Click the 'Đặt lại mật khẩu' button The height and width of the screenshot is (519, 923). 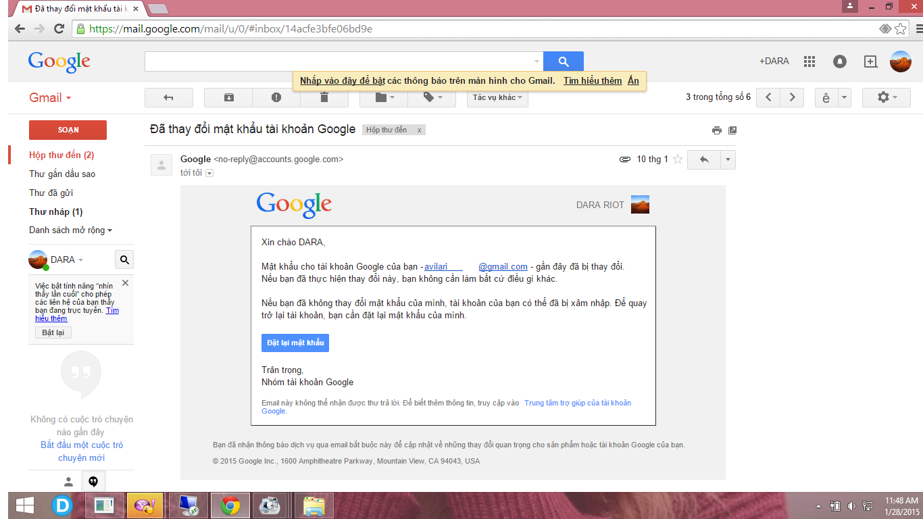pos(295,343)
